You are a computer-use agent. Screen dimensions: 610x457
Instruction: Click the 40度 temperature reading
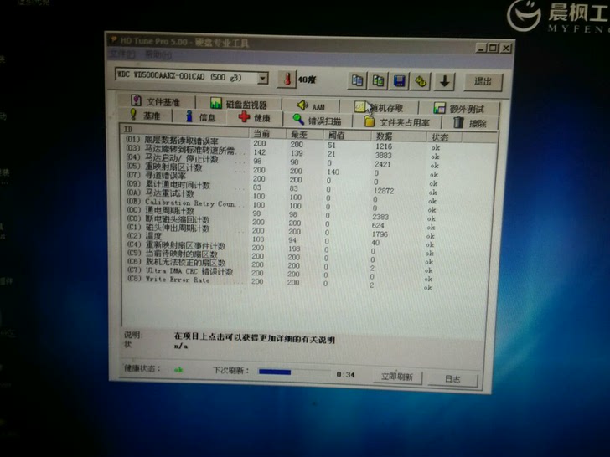(x=307, y=80)
